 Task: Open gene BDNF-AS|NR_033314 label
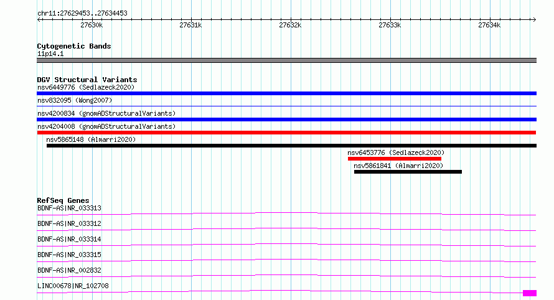coord(69,239)
